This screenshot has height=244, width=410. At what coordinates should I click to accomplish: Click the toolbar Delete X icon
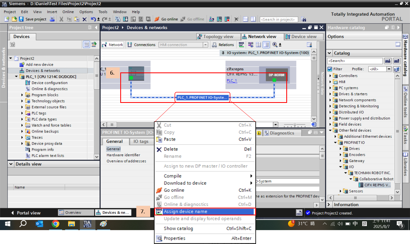coord(84,19)
